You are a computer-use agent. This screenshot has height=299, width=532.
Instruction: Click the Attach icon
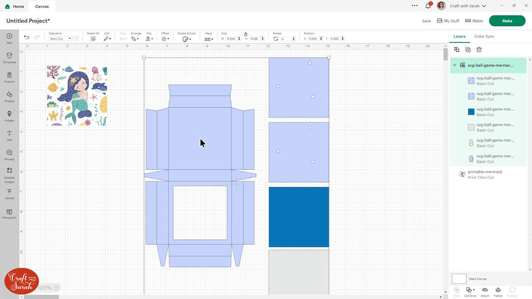pos(485,290)
